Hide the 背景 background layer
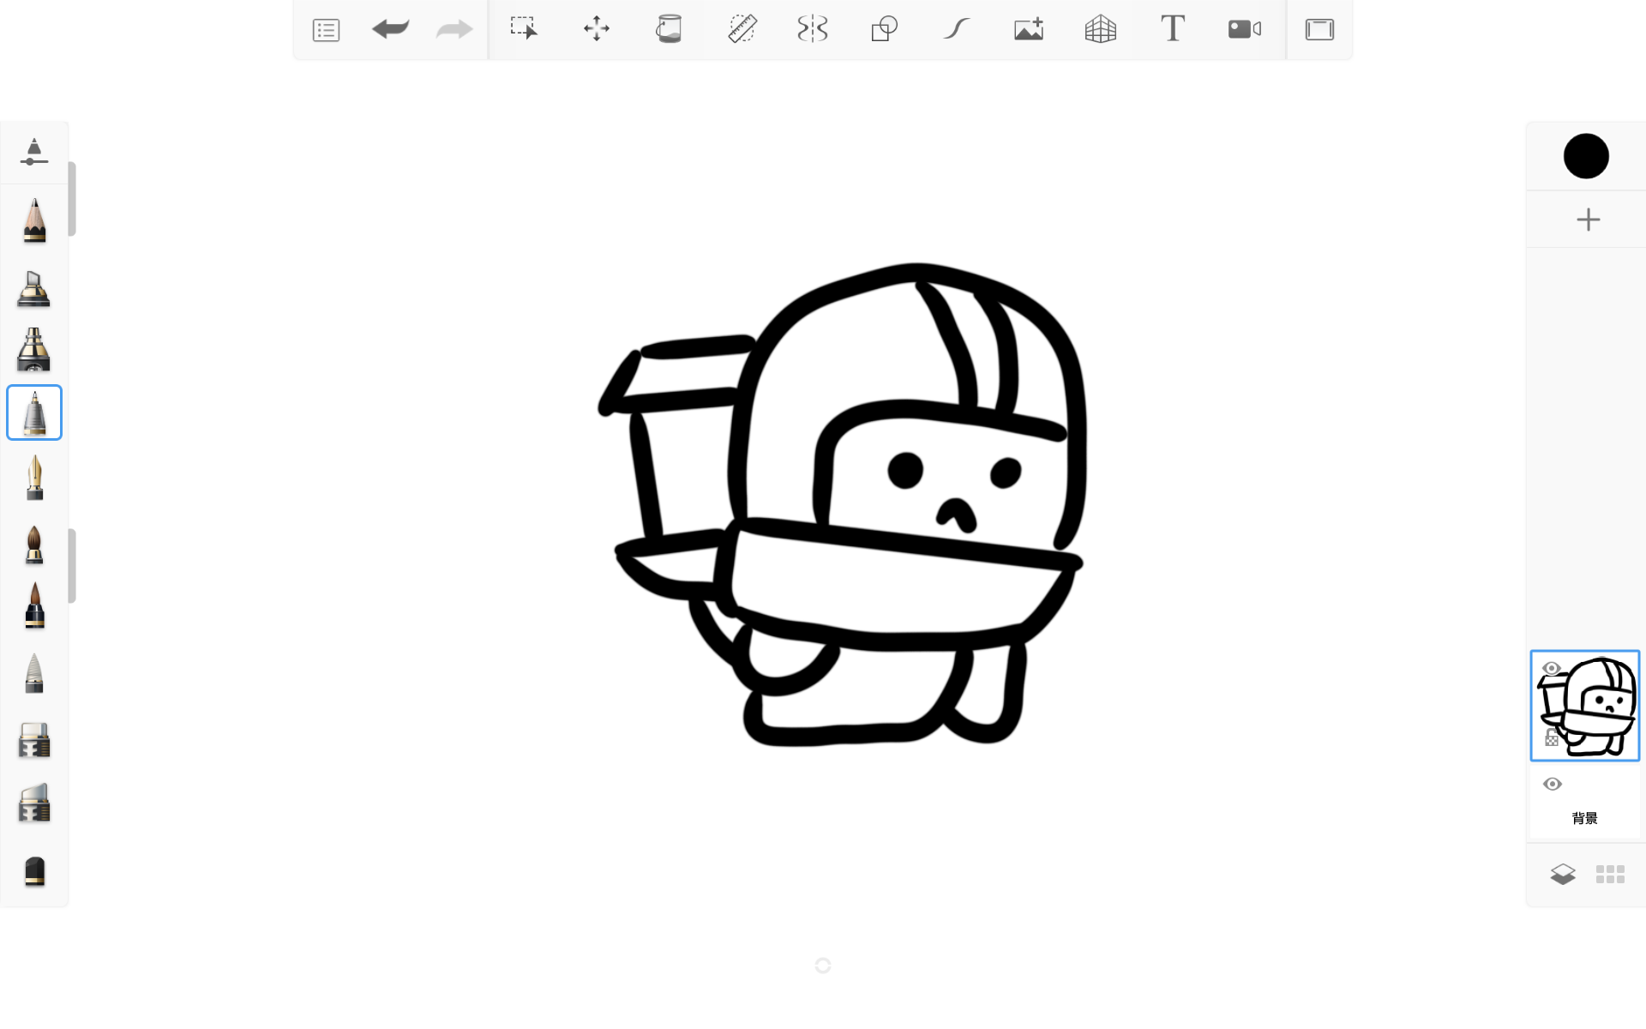 [1553, 784]
